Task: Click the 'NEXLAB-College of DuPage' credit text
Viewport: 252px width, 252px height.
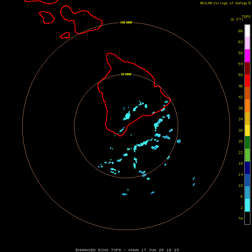Action: 223,3
